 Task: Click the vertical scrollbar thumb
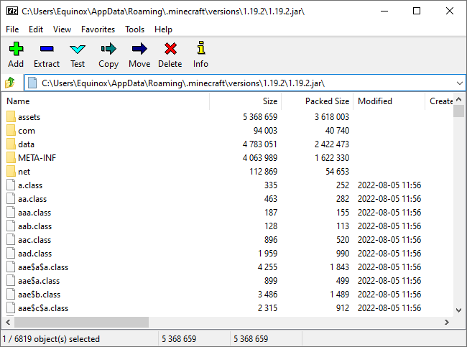point(458,111)
